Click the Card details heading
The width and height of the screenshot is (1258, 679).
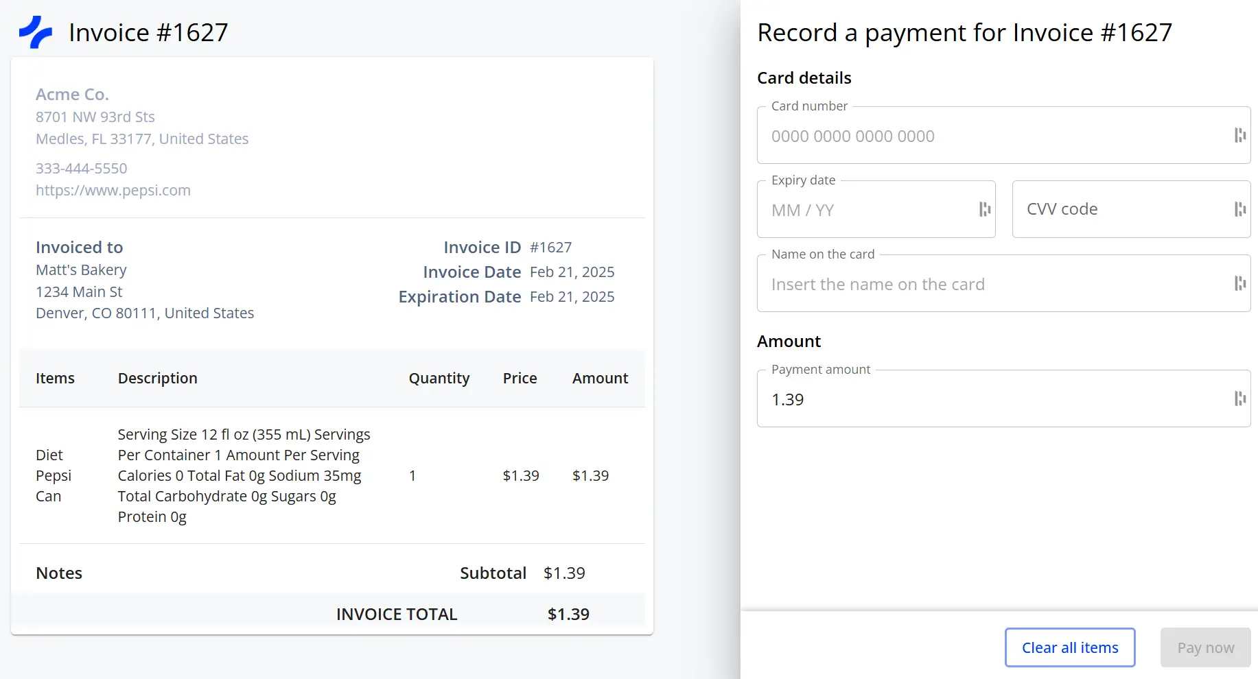click(x=804, y=78)
